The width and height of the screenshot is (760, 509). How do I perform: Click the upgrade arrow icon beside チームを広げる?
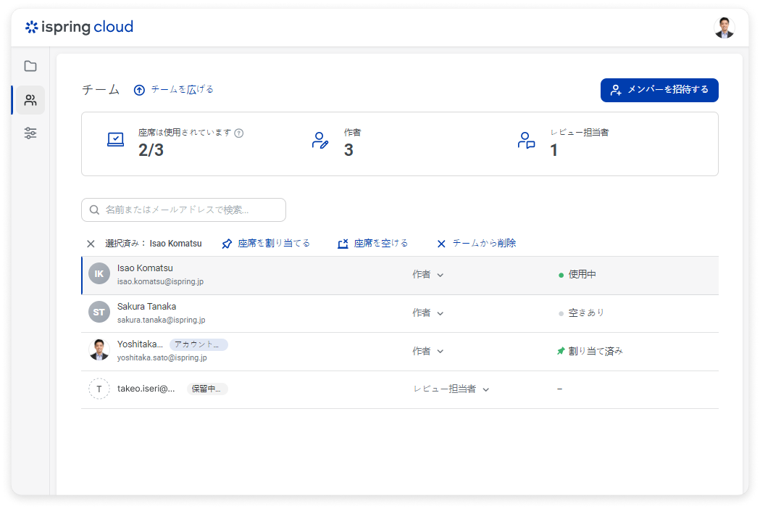pyautogui.click(x=139, y=90)
